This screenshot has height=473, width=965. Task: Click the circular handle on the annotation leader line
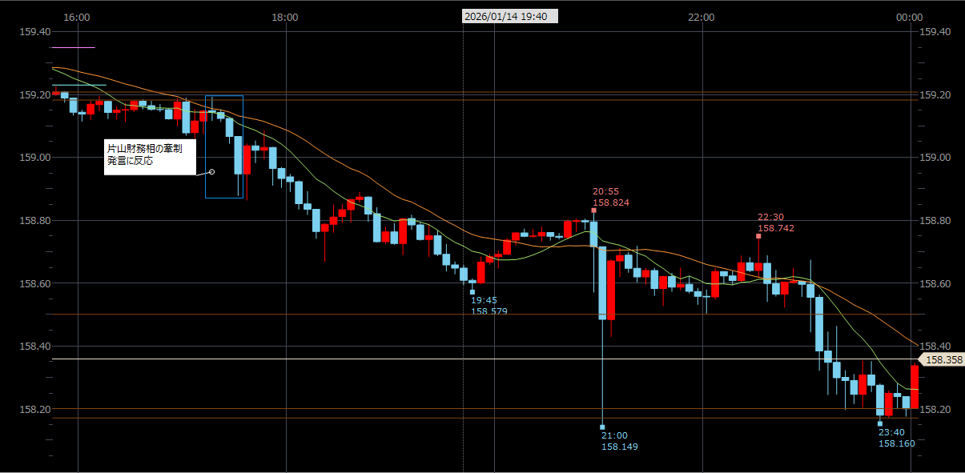(212, 171)
